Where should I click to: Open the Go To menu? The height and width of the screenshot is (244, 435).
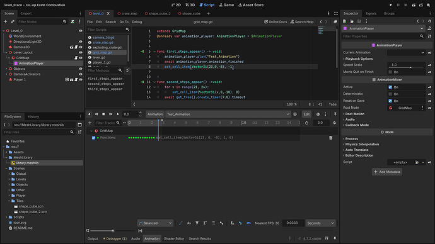pyautogui.click(x=124, y=21)
